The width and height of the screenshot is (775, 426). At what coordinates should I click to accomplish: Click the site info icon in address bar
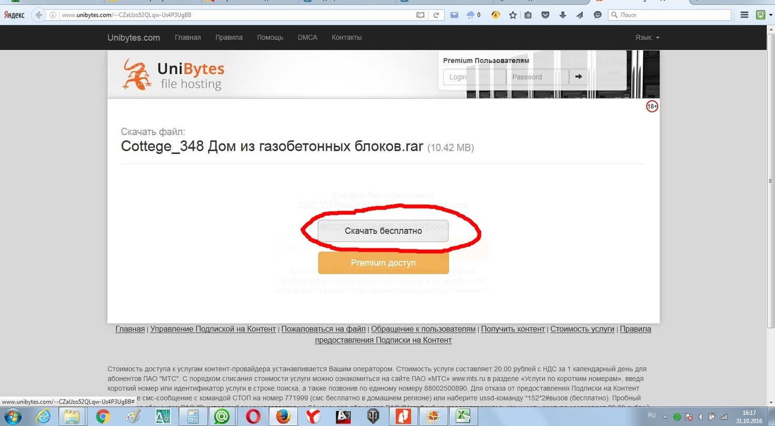[53, 15]
